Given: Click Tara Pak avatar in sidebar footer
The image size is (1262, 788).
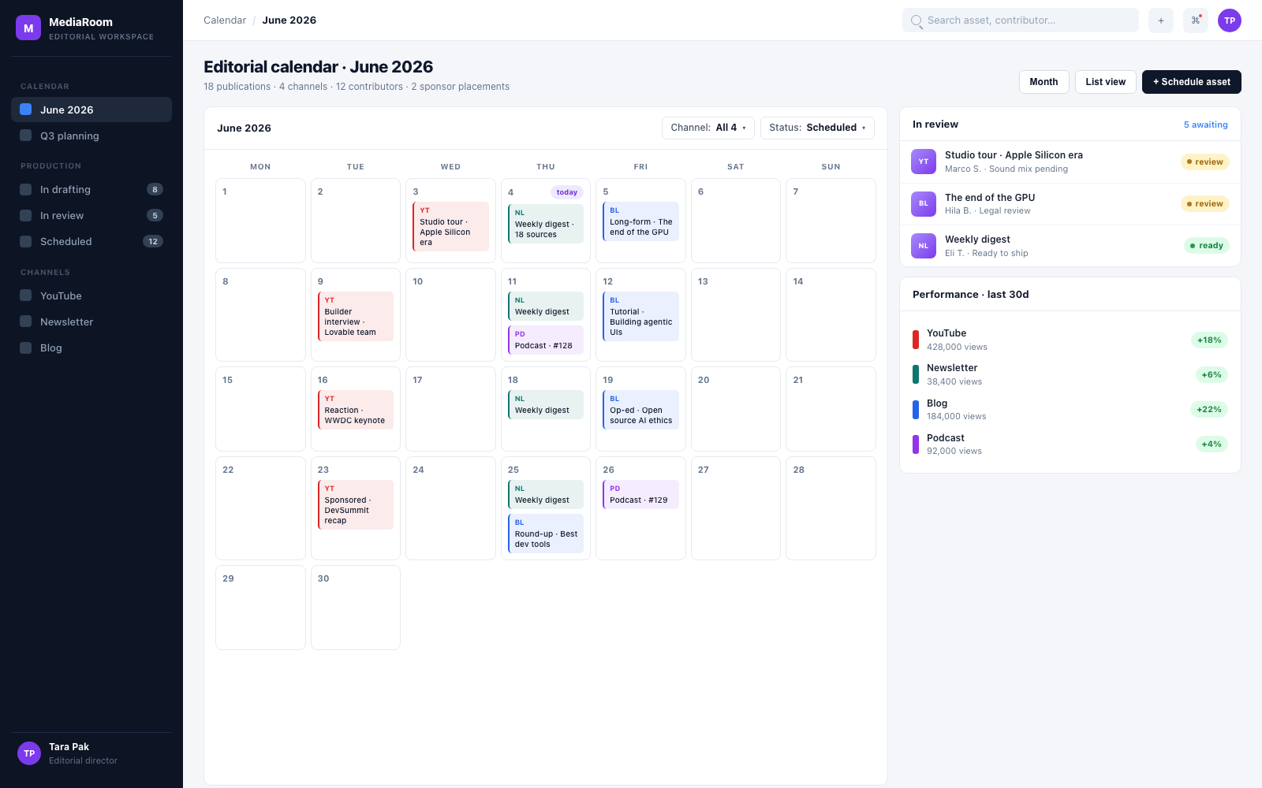Looking at the screenshot, I should click(29, 753).
